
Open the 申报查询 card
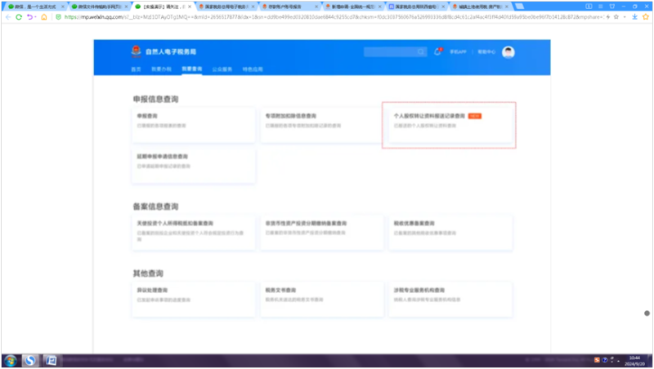coord(191,121)
